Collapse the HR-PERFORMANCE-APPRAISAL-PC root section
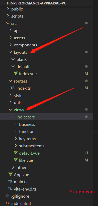This screenshot has height=206, width=98. 3,3
